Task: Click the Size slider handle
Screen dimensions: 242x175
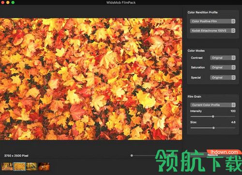Action: click(x=213, y=128)
